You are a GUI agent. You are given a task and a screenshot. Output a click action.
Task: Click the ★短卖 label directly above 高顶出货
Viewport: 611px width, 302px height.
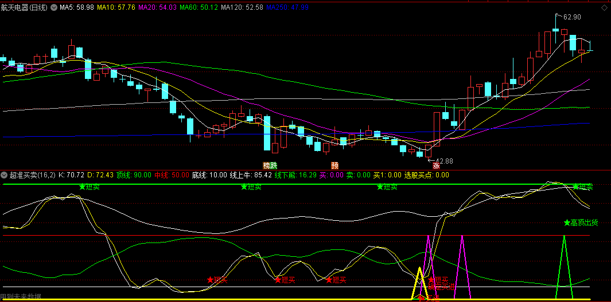[582, 187]
